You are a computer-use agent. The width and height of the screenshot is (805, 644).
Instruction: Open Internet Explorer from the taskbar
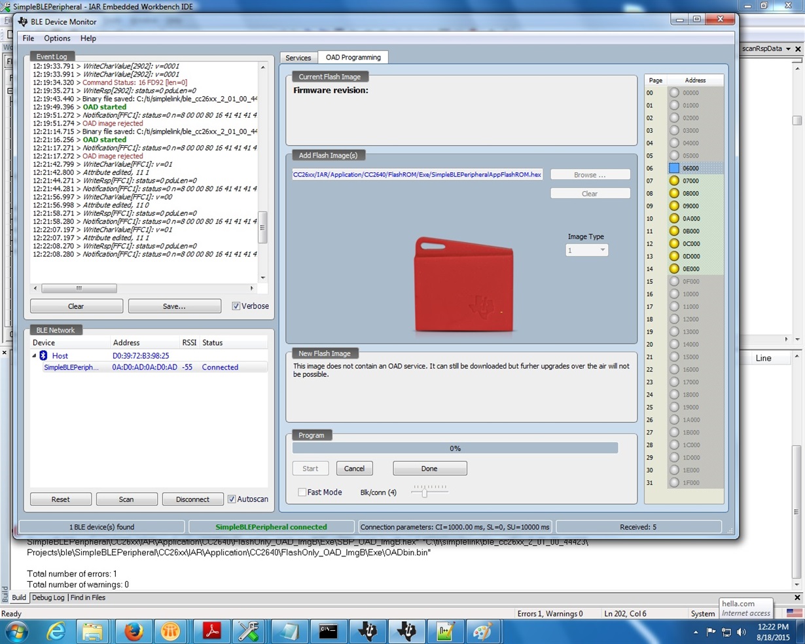(56, 632)
